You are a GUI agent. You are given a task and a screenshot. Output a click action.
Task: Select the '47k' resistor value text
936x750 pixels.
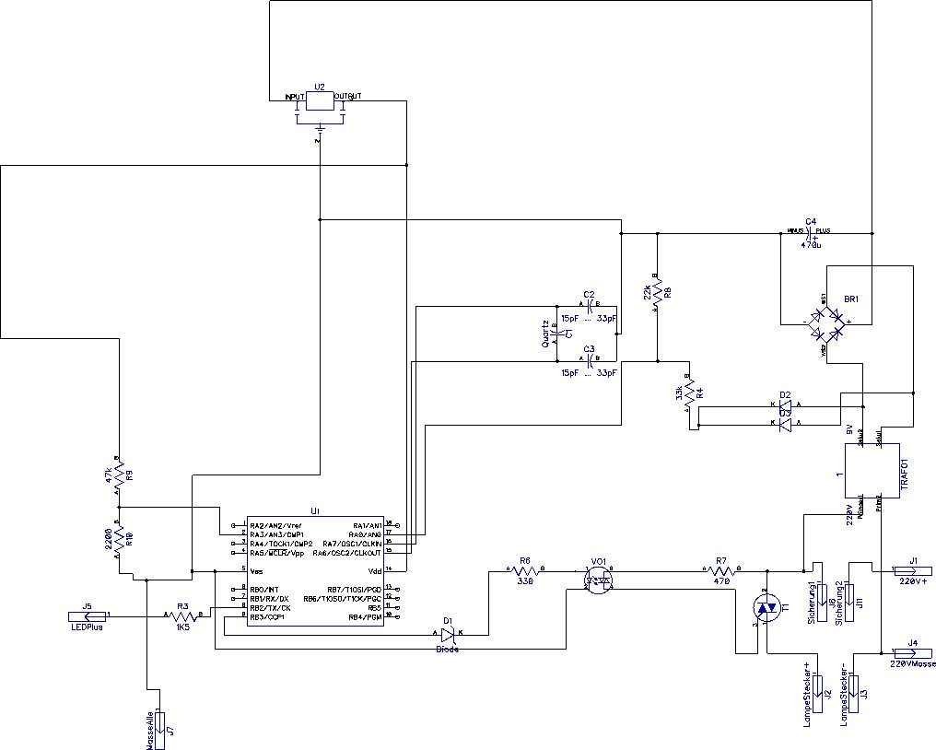(x=108, y=476)
